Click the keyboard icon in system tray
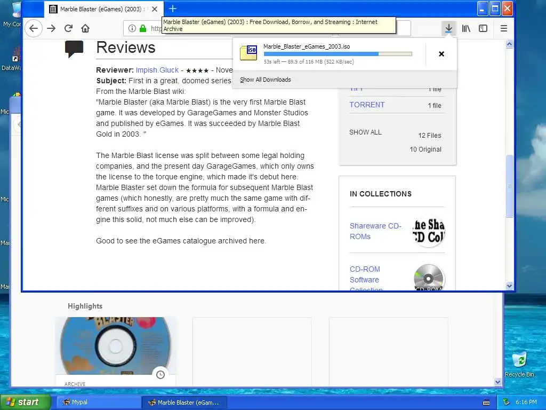The width and height of the screenshot is (546, 410). point(486,403)
